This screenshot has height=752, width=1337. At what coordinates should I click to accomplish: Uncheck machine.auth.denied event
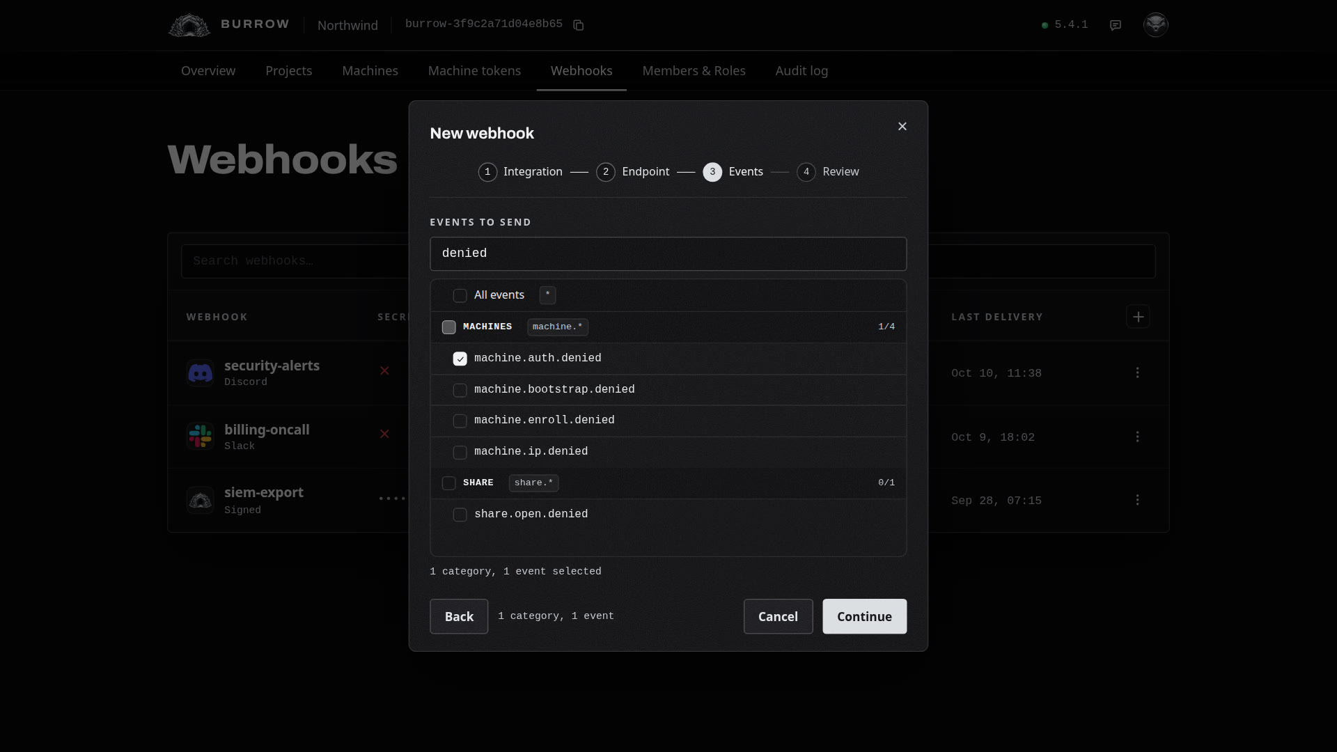[460, 359]
